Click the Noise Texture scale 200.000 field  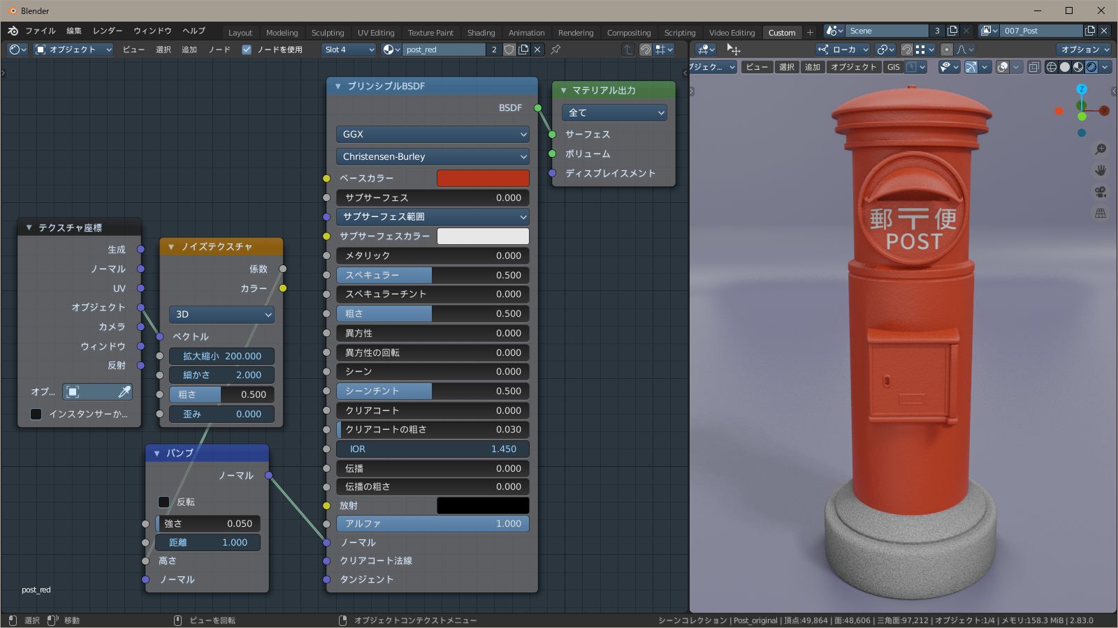coord(222,356)
